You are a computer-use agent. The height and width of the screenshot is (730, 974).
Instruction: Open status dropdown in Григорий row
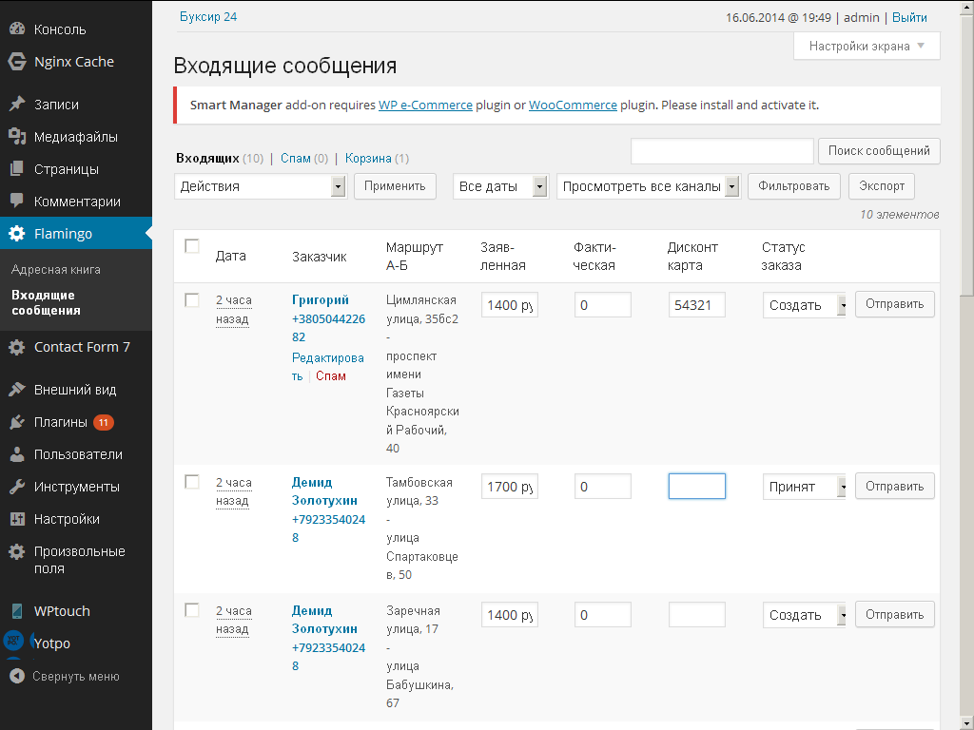click(x=805, y=305)
